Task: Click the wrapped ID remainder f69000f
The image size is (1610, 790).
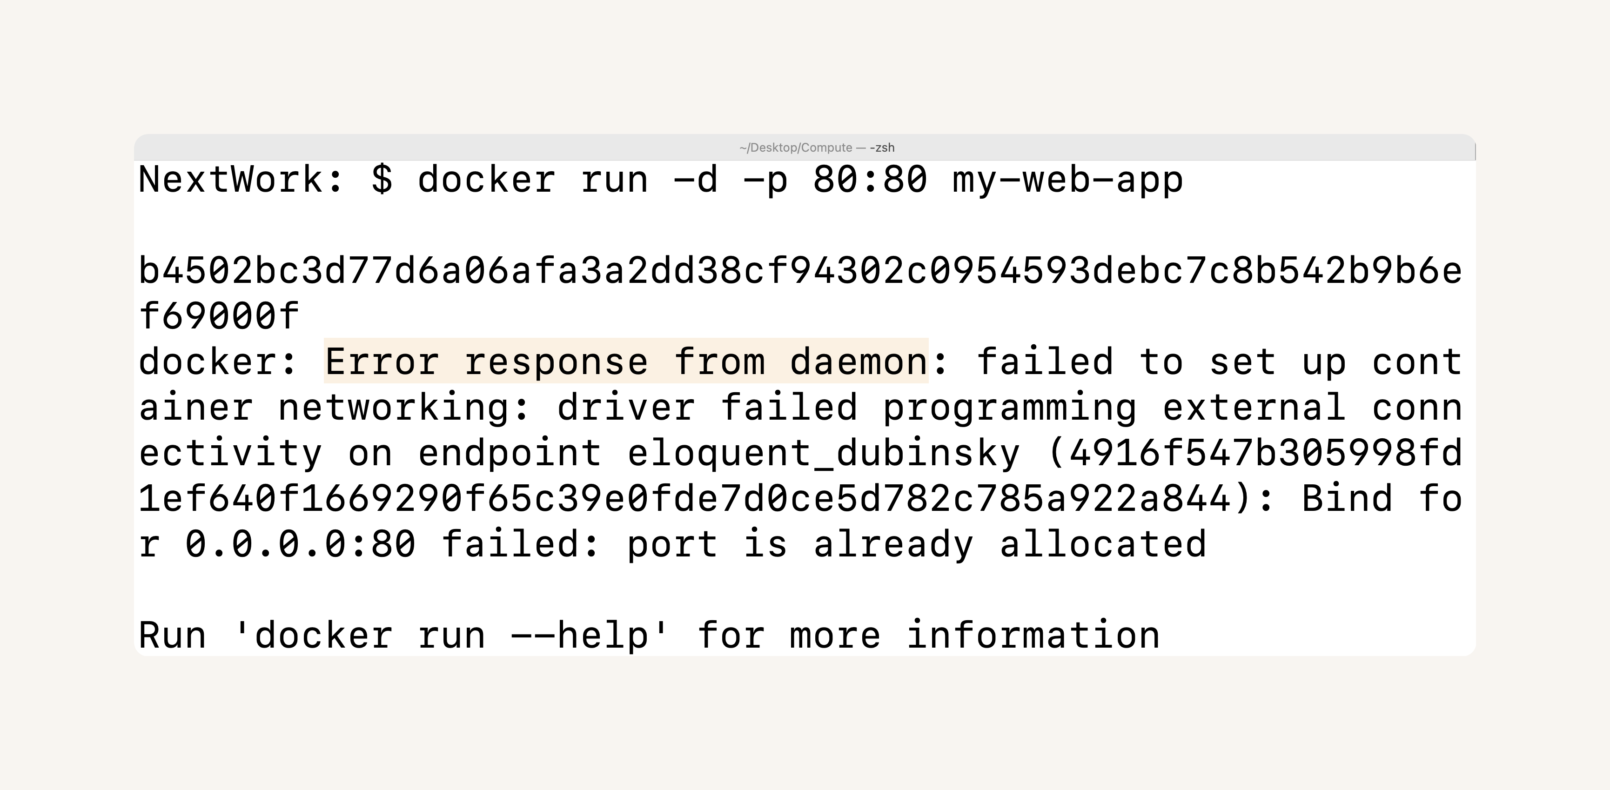Action: (219, 315)
